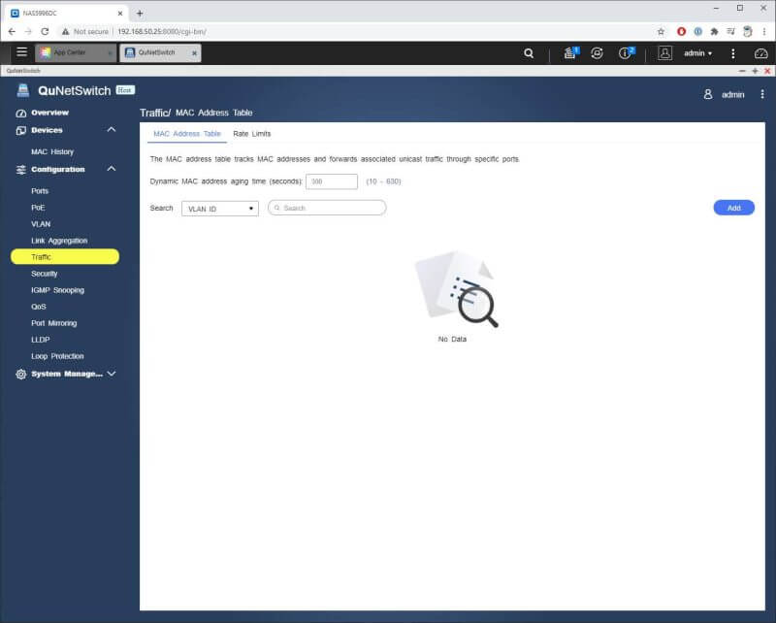Click the Not secure warning icon
The image size is (776, 623).
(x=65, y=32)
